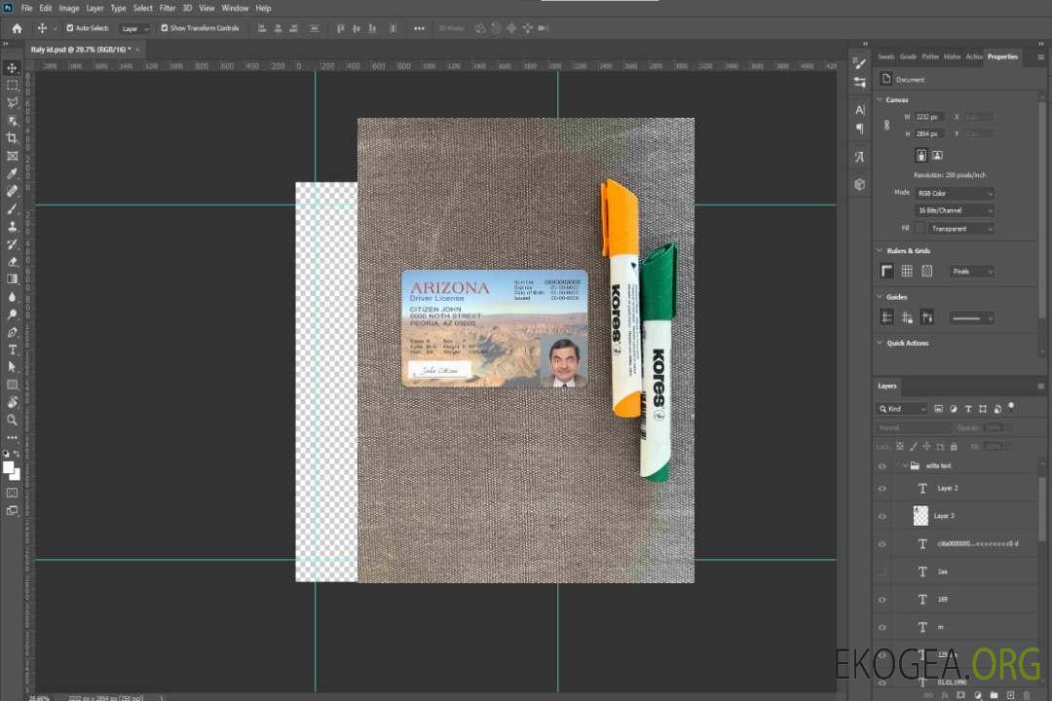
Task: Switch to the Swatches panel tab
Action: [885, 56]
